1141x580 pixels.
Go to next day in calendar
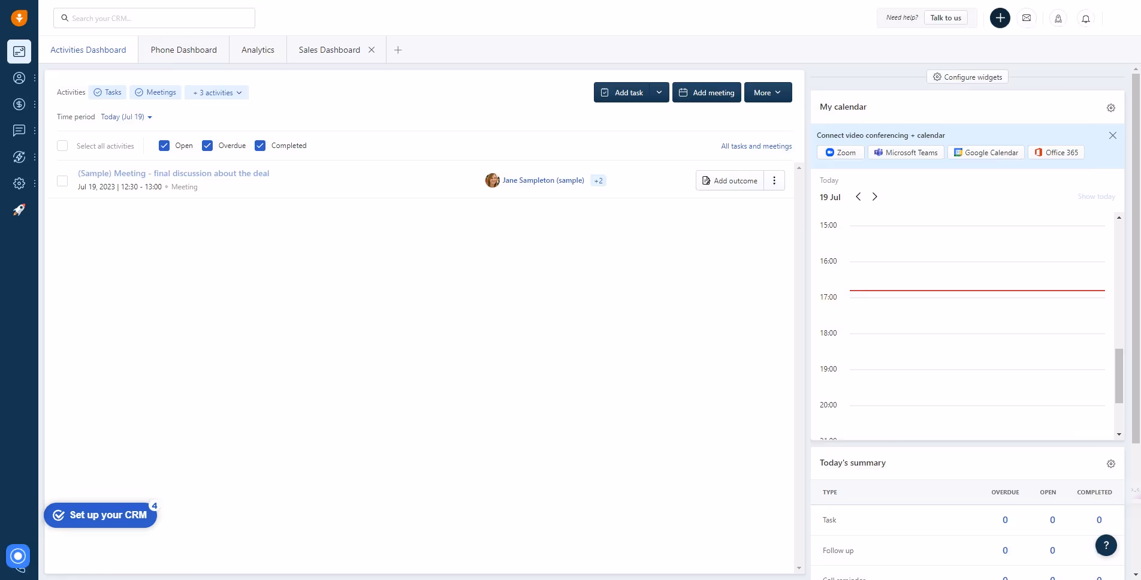coord(875,197)
